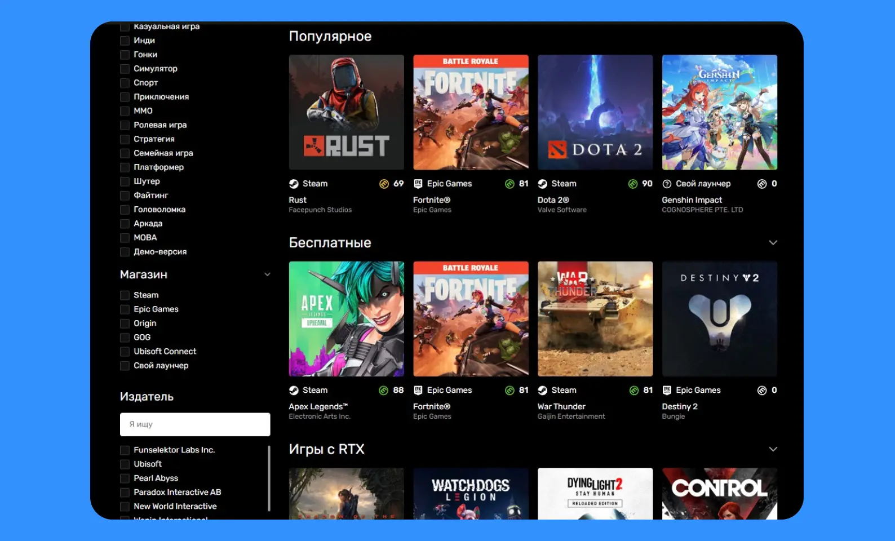Tick the GOG store checkbox

125,338
